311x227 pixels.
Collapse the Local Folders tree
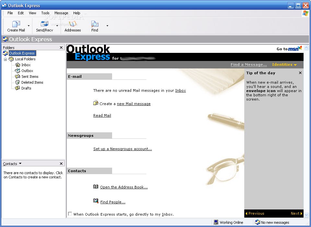(5, 59)
